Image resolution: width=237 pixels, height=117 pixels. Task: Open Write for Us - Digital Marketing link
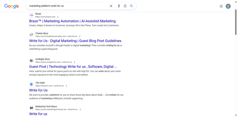point(75,41)
